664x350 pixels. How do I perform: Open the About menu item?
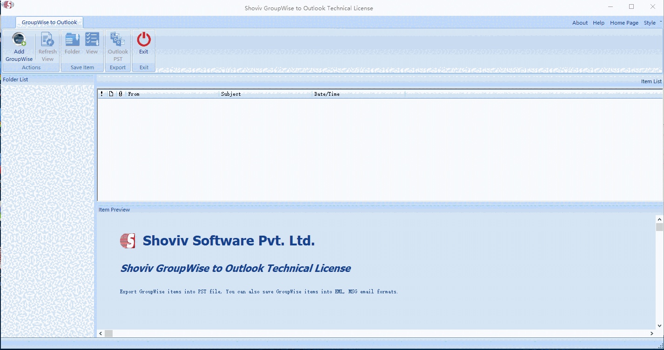[x=580, y=23]
